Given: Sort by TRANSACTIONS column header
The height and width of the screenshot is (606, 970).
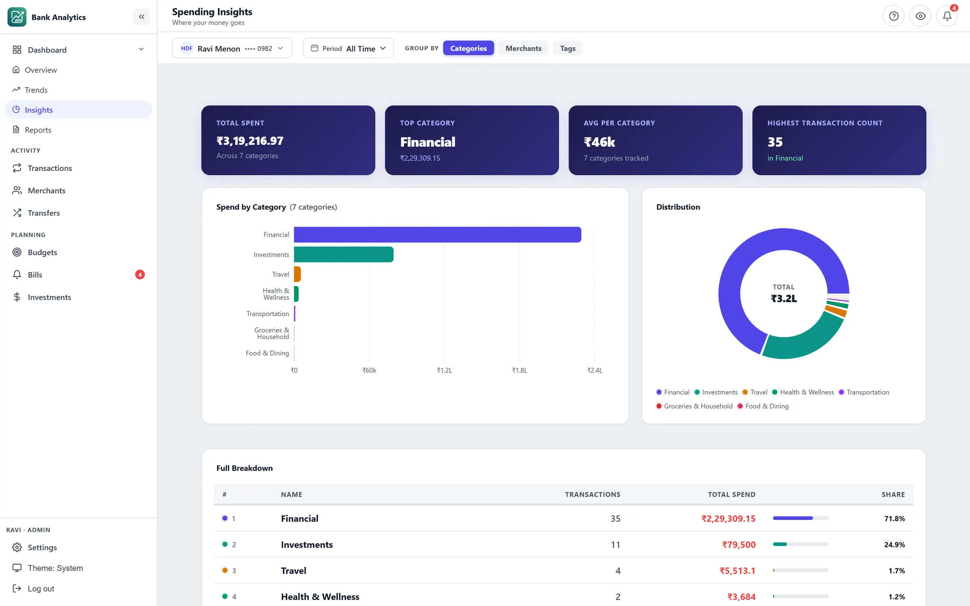Looking at the screenshot, I should (x=593, y=494).
